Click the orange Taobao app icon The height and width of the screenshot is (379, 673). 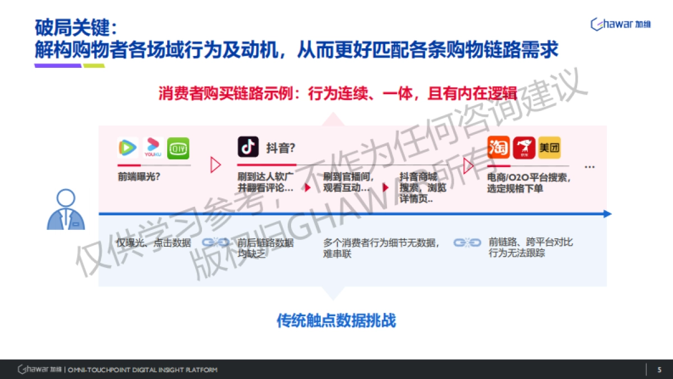[498, 147]
